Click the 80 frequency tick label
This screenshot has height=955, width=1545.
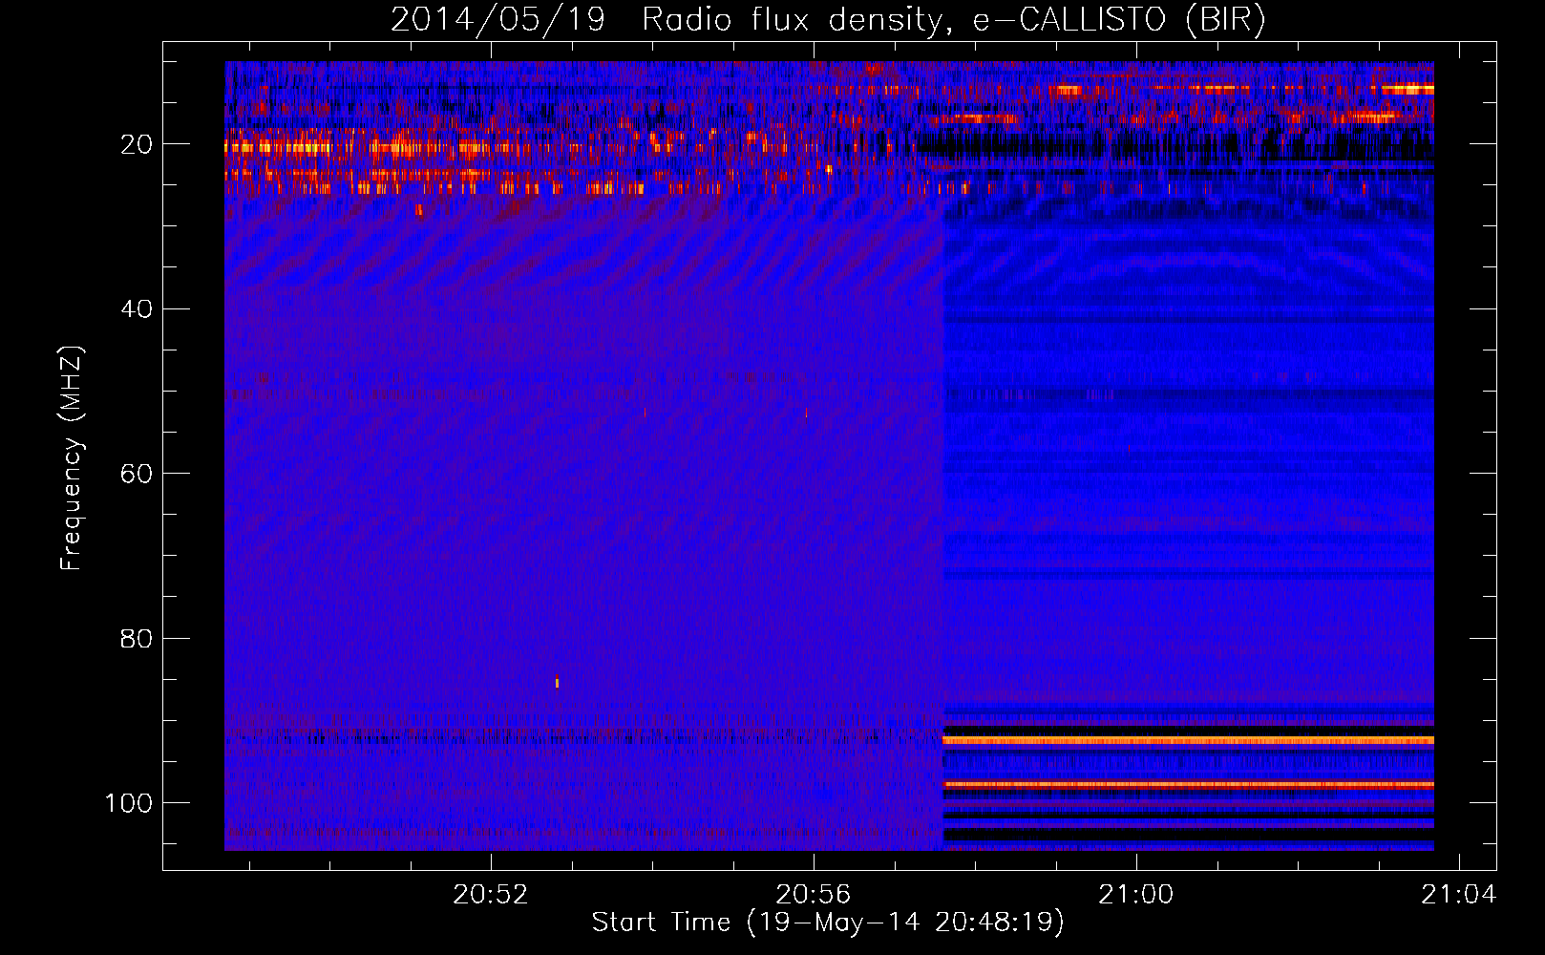[x=137, y=638]
